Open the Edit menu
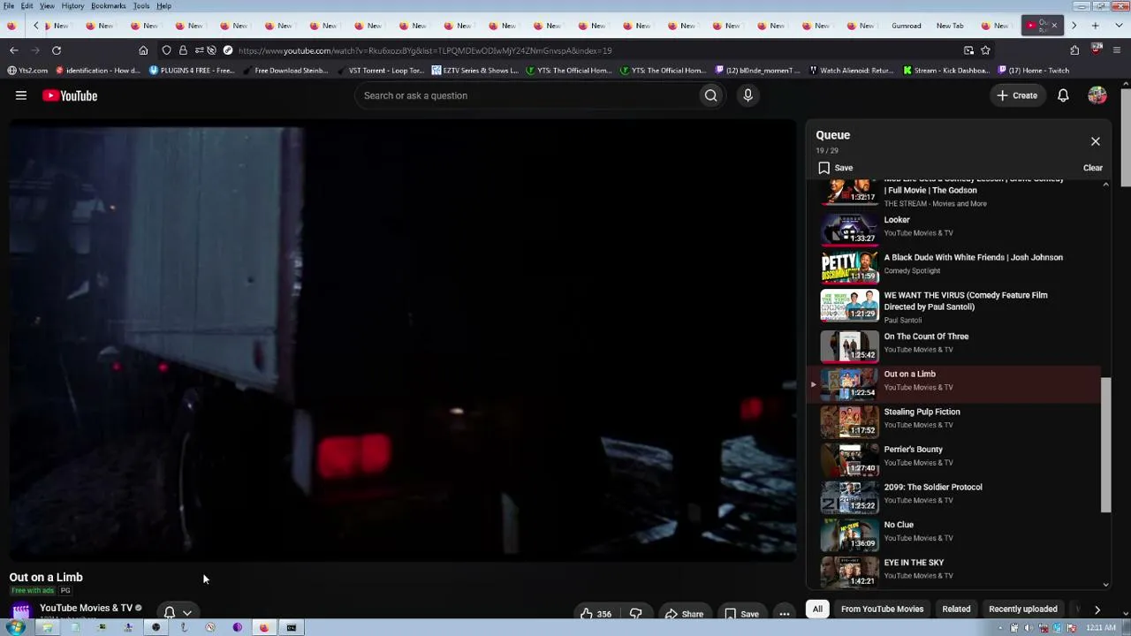Image resolution: width=1131 pixels, height=636 pixels. (x=27, y=6)
